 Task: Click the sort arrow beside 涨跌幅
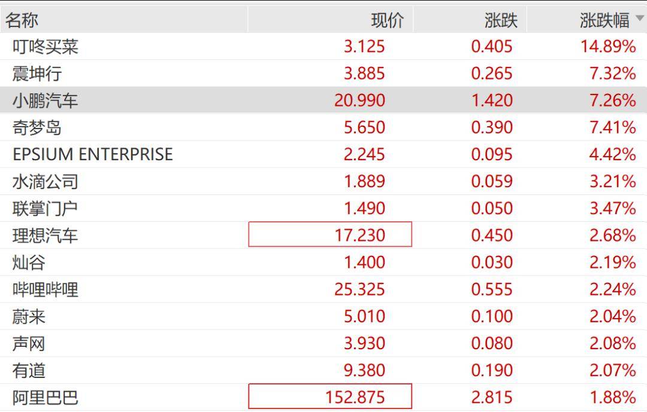[639, 20]
